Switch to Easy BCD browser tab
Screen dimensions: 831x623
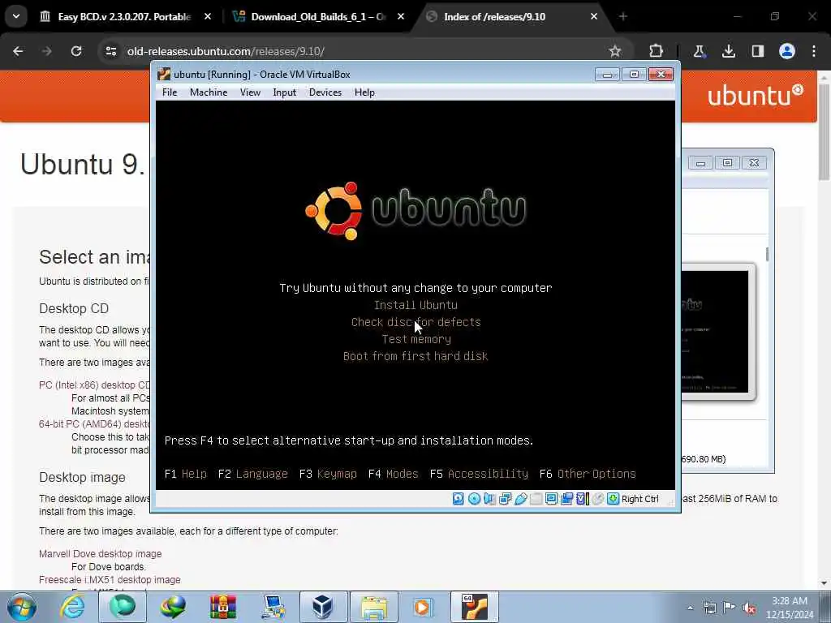(x=124, y=16)
